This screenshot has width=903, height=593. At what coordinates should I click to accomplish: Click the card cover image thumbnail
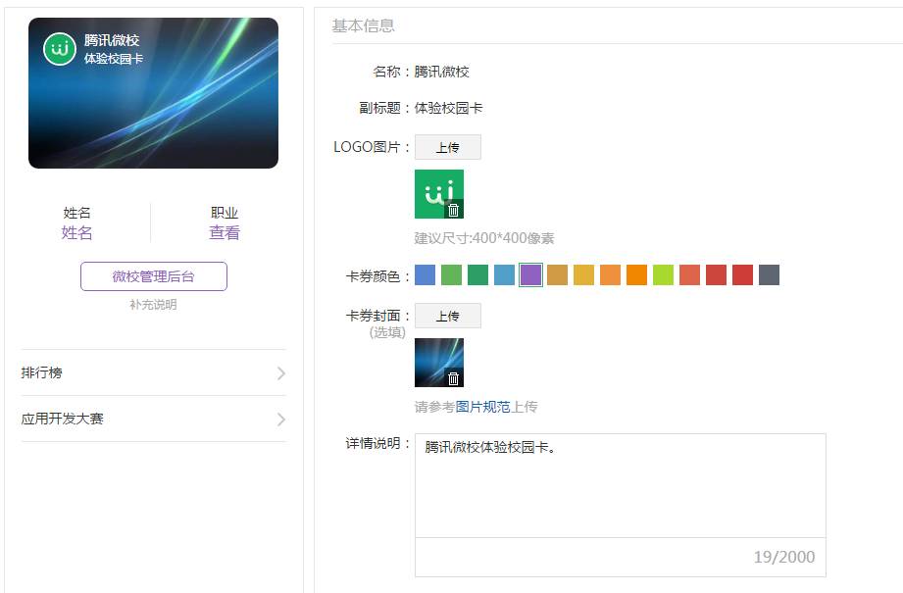point(439,362)
